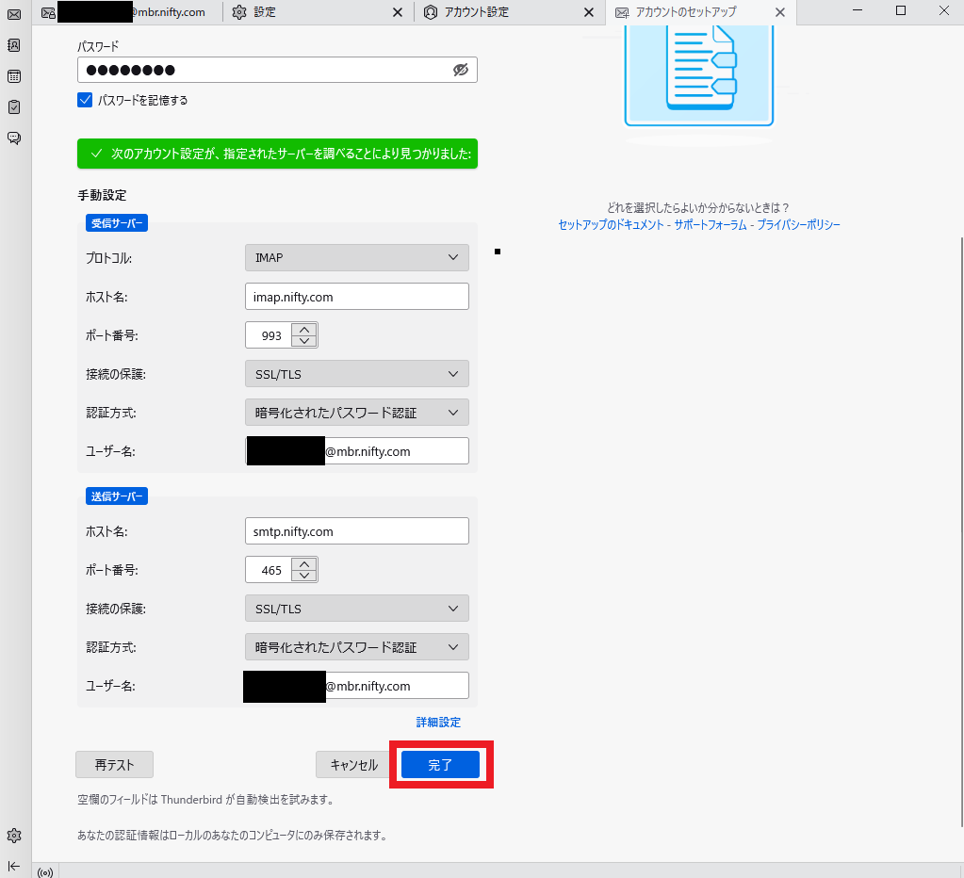Open the Chat sidebar icon
This screenshot has width=964, height=878.
[x=14, y=138]
